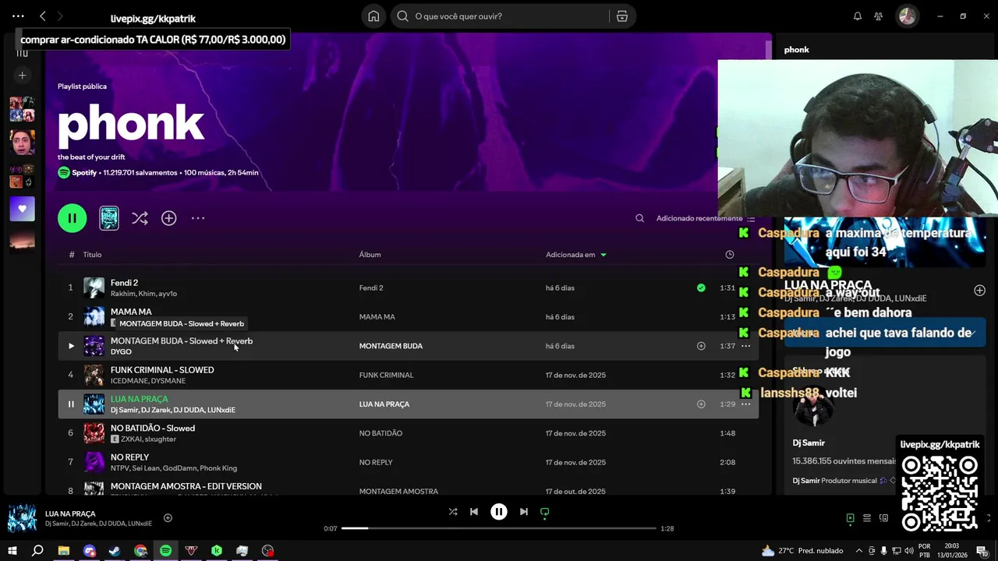
Task: Open the 'NO BATIDÃO' album link
Action: 380,433
